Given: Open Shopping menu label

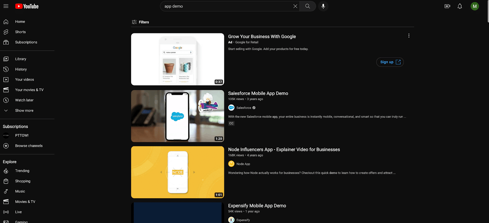Looking at the screenshot, I should pos(23,181).
